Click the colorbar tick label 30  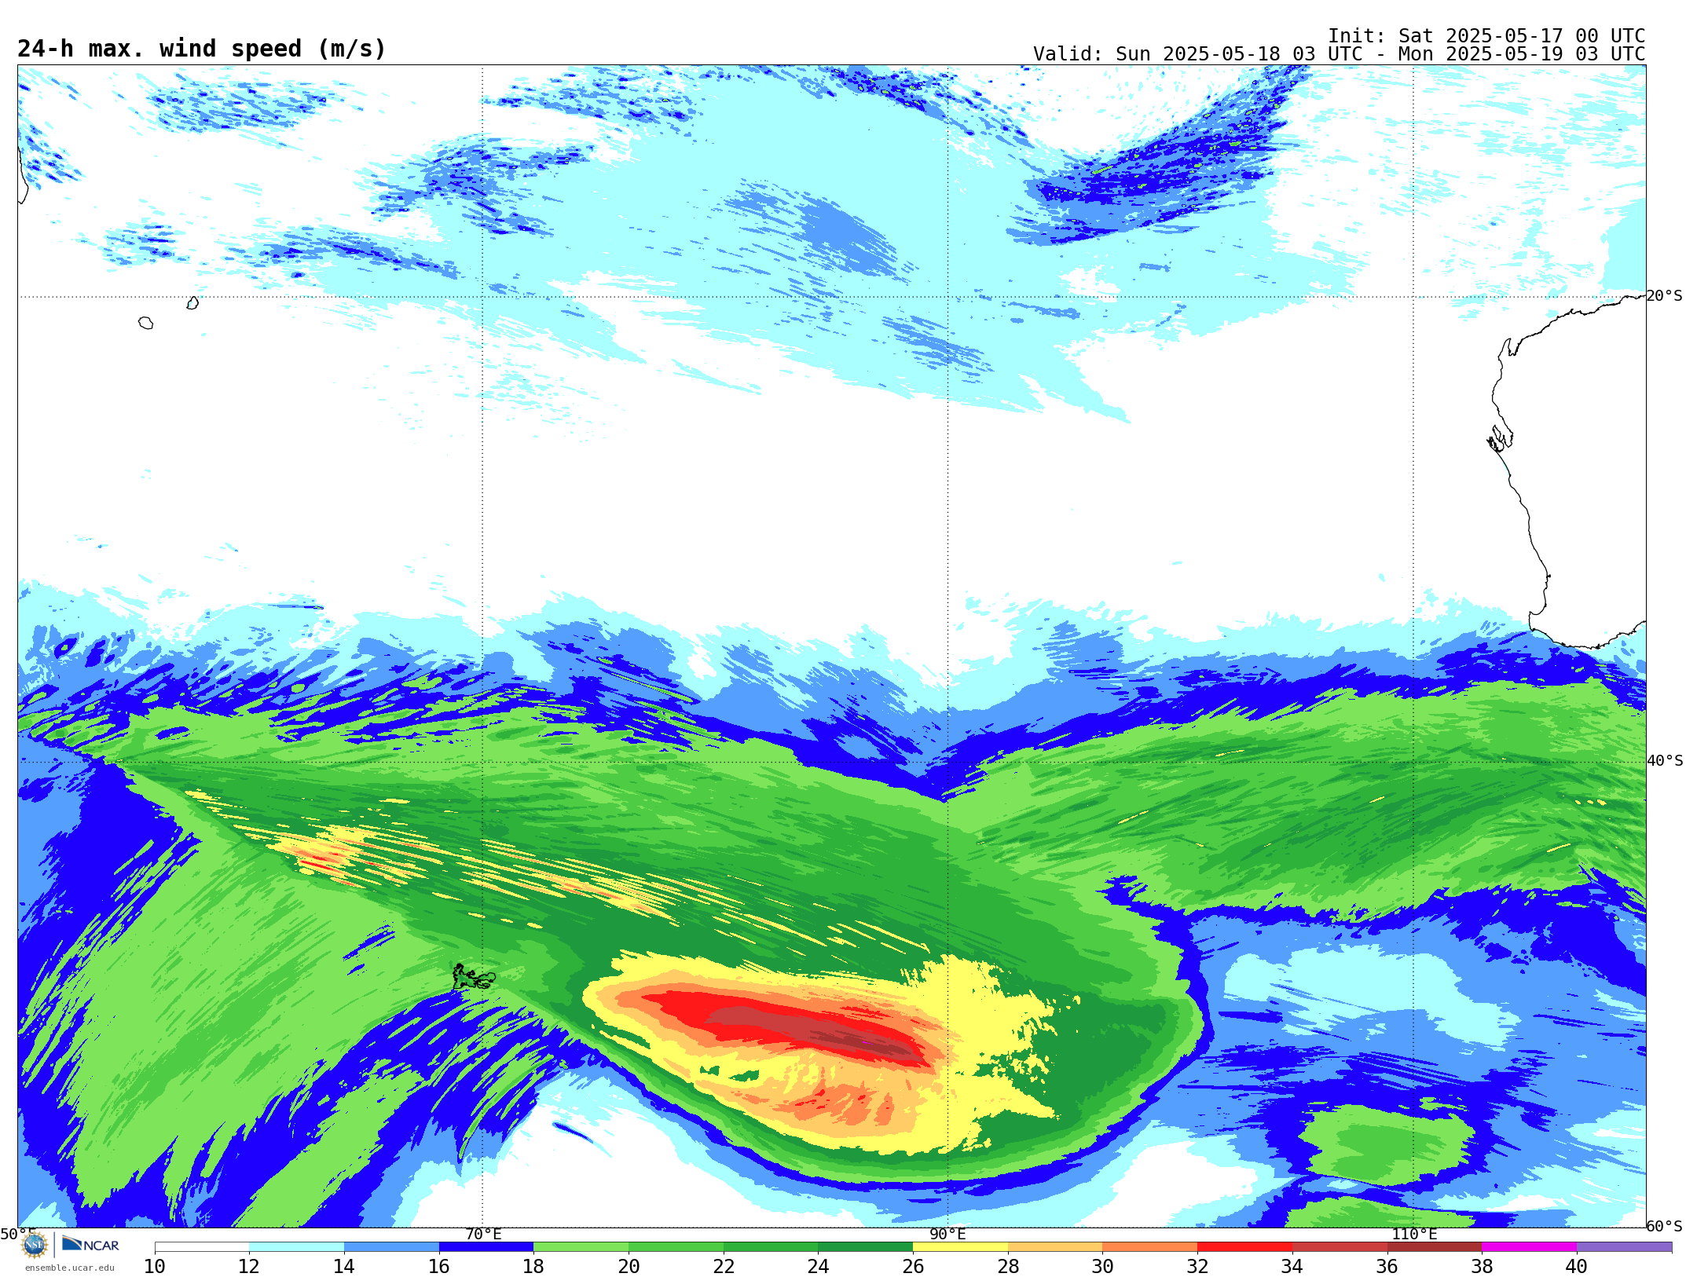point(1102,1266)
